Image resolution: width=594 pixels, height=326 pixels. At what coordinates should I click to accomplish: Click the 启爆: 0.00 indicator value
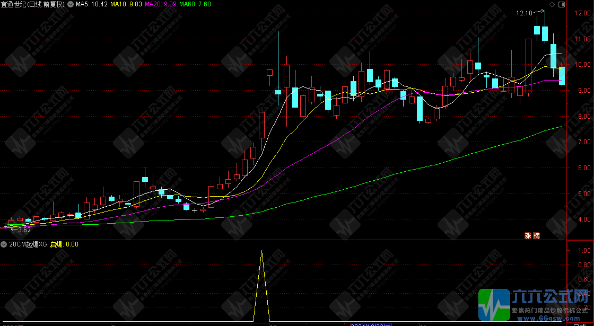pyautogui.click(x=64, y=244)
